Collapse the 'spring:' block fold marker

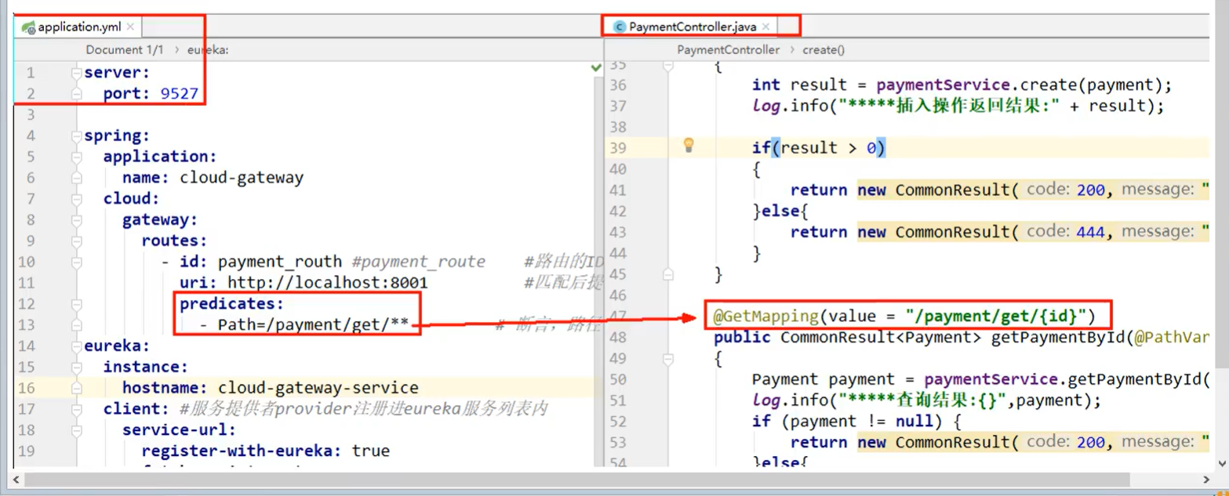(x=77, y=136)
